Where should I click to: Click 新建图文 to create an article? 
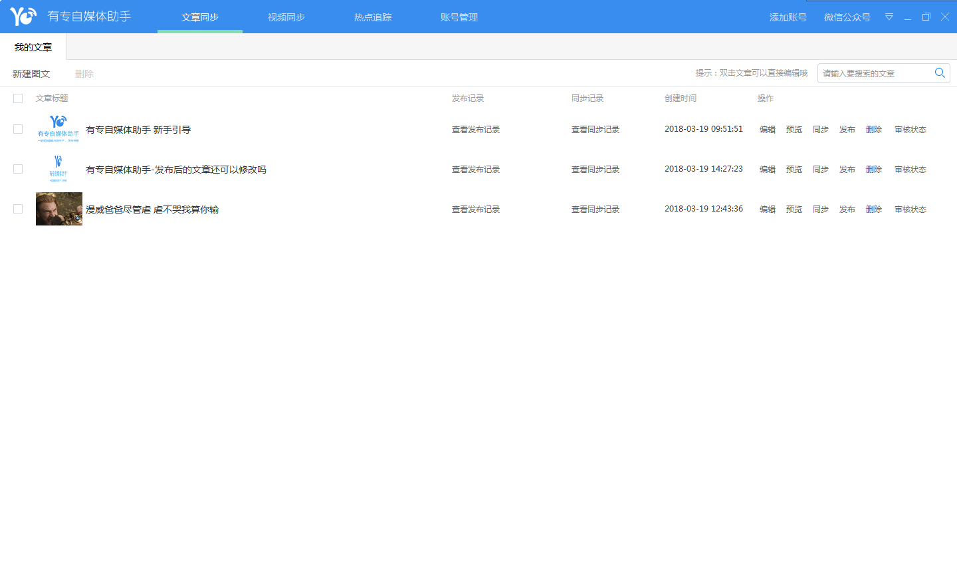tap(31, 74)
